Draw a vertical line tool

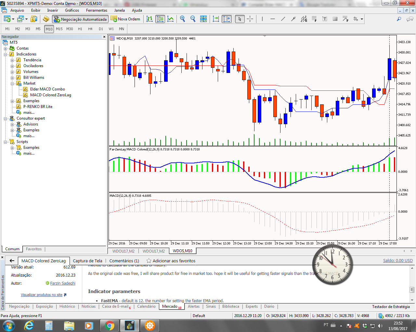pos(262,19)
